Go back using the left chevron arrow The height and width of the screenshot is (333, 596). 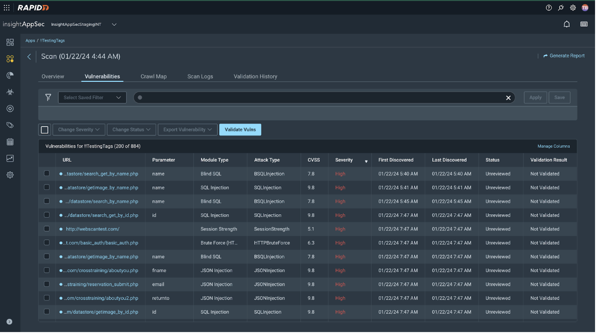(x=29, y=57)
